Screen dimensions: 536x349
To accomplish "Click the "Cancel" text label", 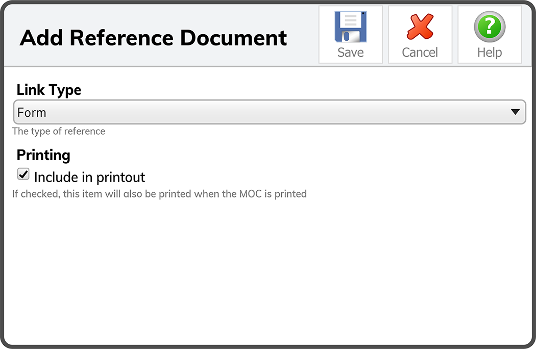I will [x=420, y=53].
